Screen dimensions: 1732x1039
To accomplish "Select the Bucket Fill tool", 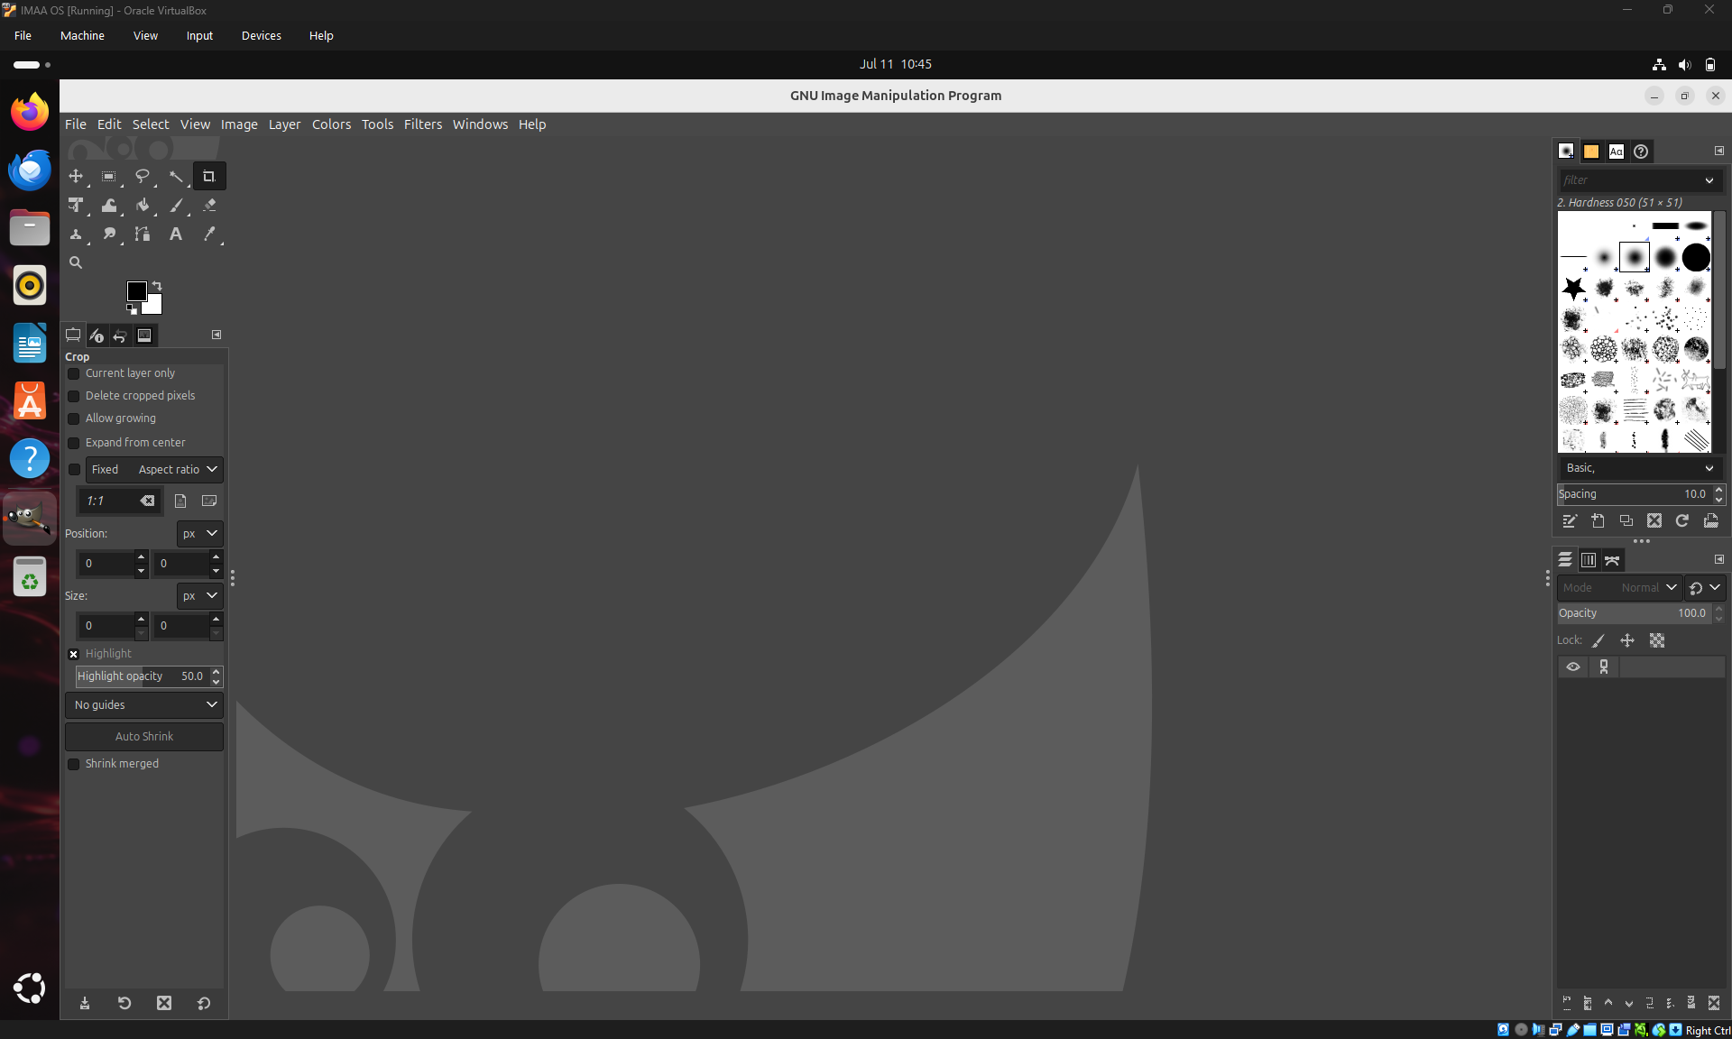I will point(143,206).
